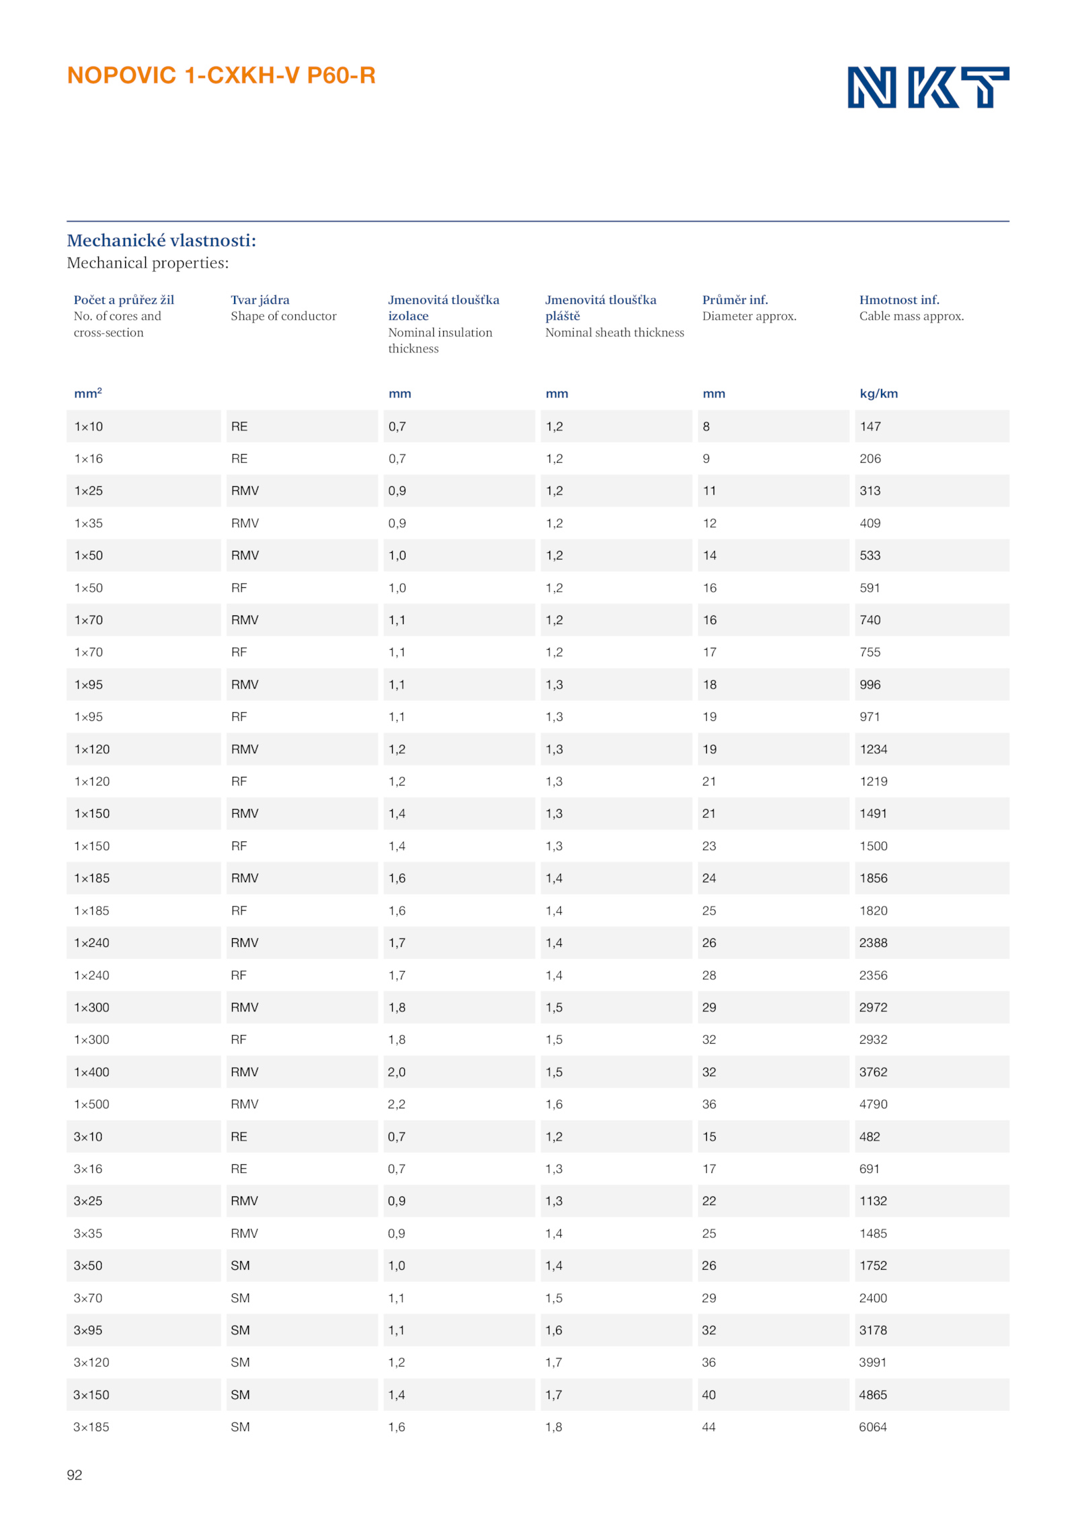This screenshot has width=1076, height=1522.
Task: Click the Počet a průřez žil column header
Action: [x=124, y=299]
